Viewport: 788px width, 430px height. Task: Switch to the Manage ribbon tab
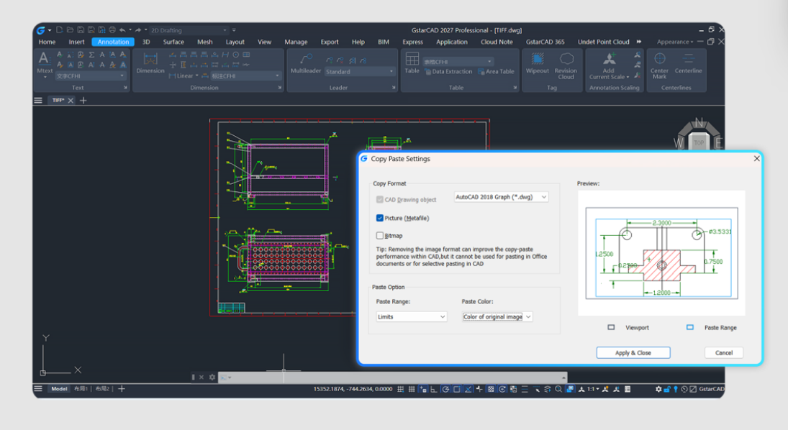click(296, 42)
